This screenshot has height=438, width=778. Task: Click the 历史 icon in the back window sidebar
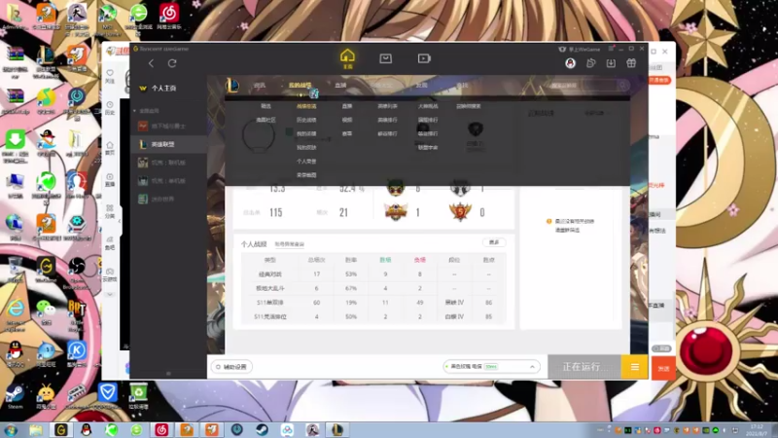pos(110,108)
